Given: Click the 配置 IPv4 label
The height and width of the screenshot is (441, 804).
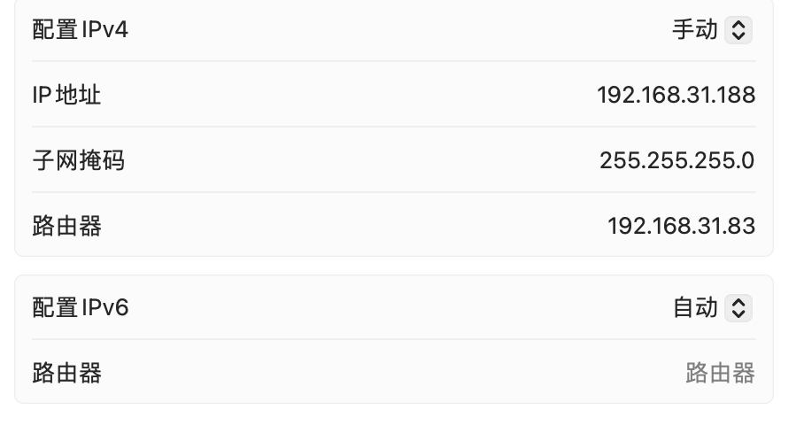Looking at the screenshot, I should [x=81, y=30].
